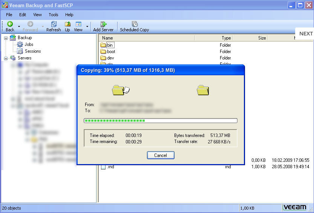Image resolution: width=314 pixels, height=213 pixels.
Task: Open the Tools menu
Action: (54, 15)
